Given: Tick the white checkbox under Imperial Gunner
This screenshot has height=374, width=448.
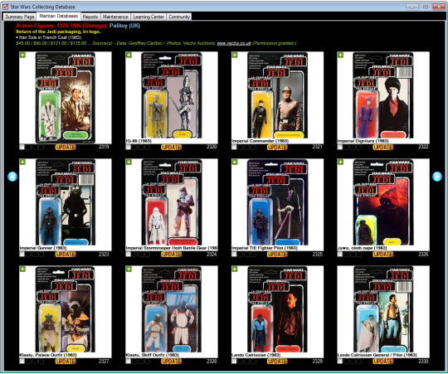Looking at the screenshot, I should (x=22, y=254).
